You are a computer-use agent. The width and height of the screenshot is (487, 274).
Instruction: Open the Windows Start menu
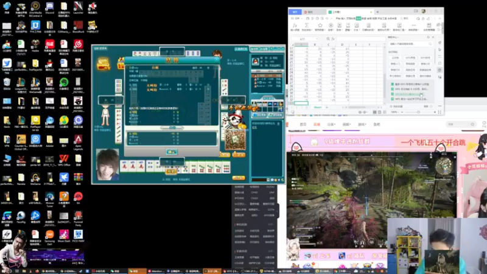click(3, 271)
